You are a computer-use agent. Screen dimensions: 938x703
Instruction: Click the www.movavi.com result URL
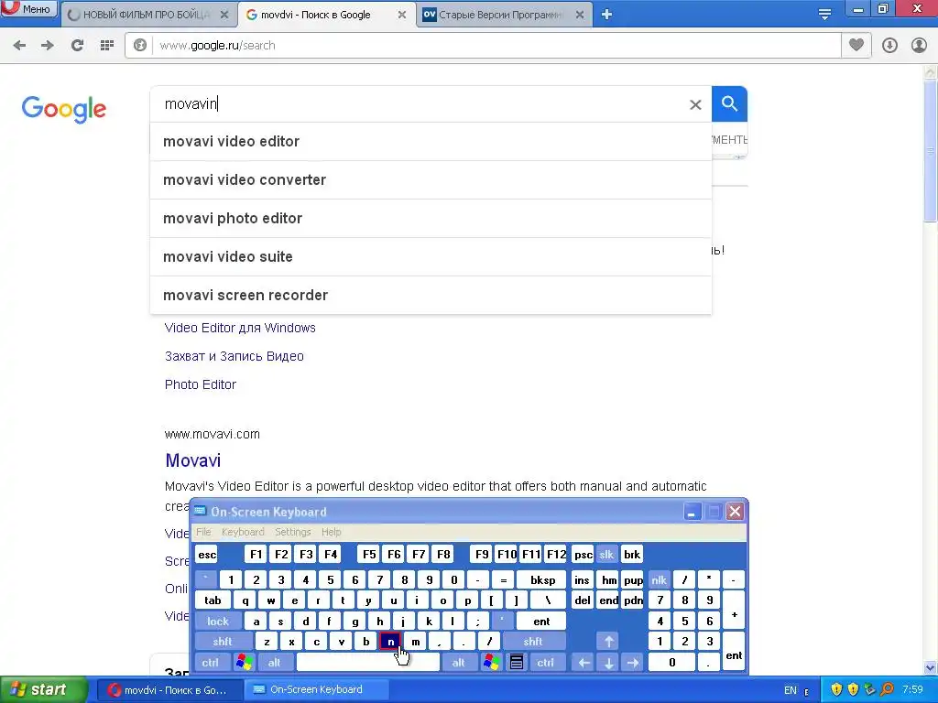213,434
